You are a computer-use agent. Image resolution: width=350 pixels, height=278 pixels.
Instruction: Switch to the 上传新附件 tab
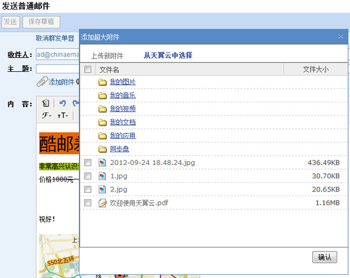pos(107,56)
